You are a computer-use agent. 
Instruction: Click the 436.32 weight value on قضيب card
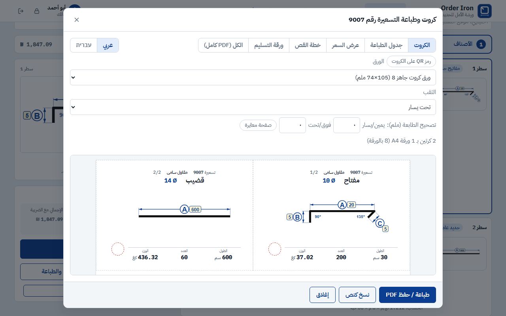[x=148, y=258]
